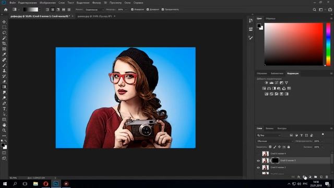Toggle the Прозрачность checkbox
This screenshot has width=334, height=188.
point(163,9)
